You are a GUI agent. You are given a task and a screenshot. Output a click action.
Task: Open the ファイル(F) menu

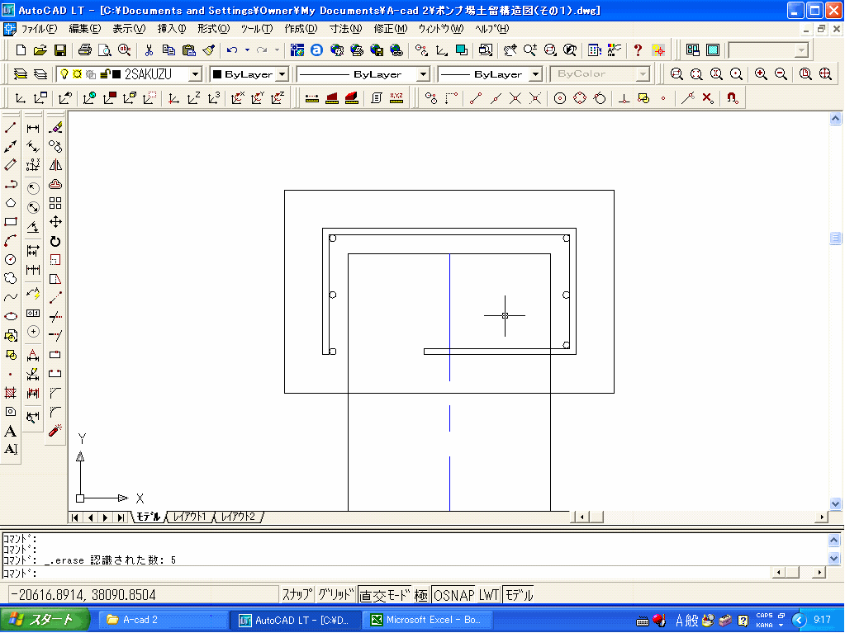[38, 29]
